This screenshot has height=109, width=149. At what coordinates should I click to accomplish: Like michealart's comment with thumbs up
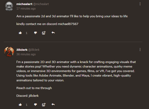(20, 33)
